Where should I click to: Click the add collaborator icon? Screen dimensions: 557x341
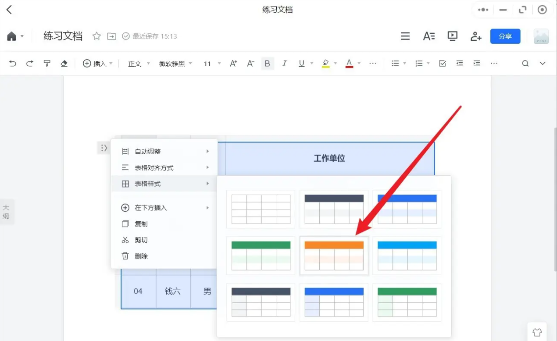(476, 36)
